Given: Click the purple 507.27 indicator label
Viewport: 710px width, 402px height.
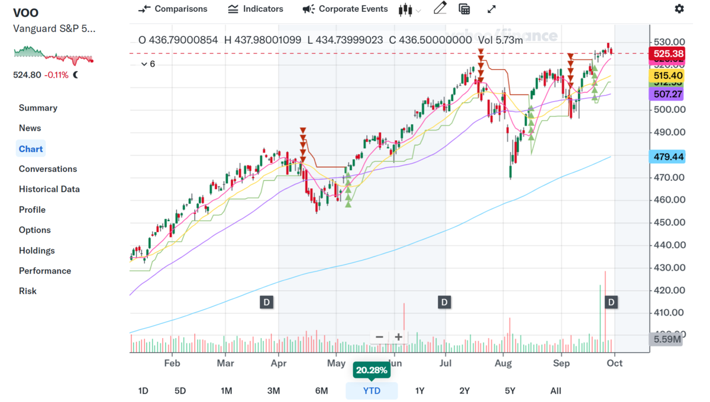Looking at the screenshot, I should tap(668, 94).
